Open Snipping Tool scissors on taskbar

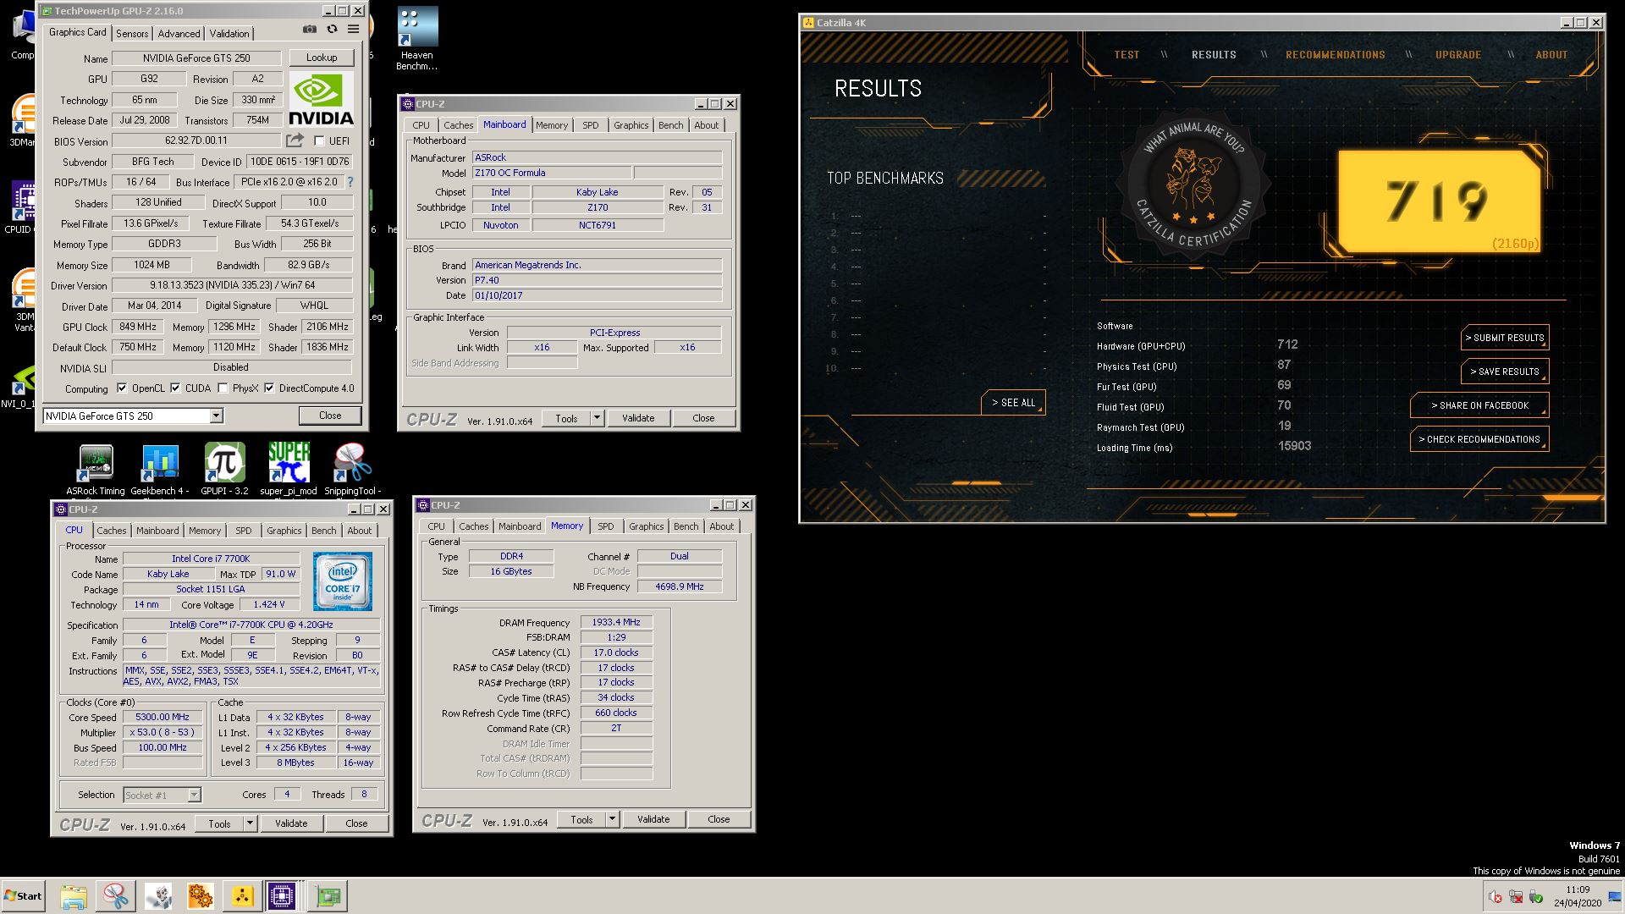click(x=116, y=896)
